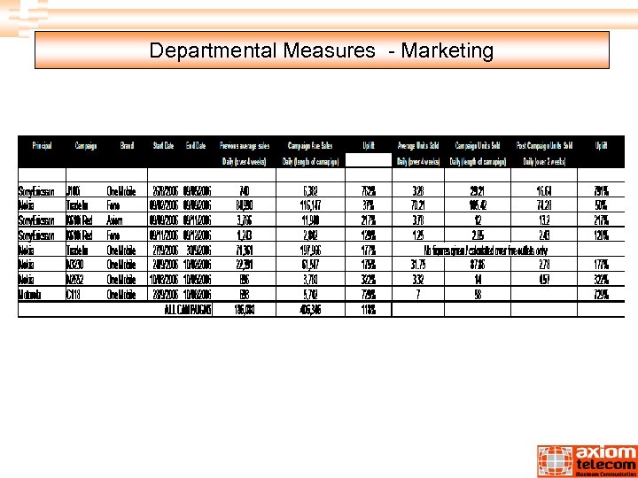
Task: Click the 'No figures given' note cell
Action: [485, 250]
